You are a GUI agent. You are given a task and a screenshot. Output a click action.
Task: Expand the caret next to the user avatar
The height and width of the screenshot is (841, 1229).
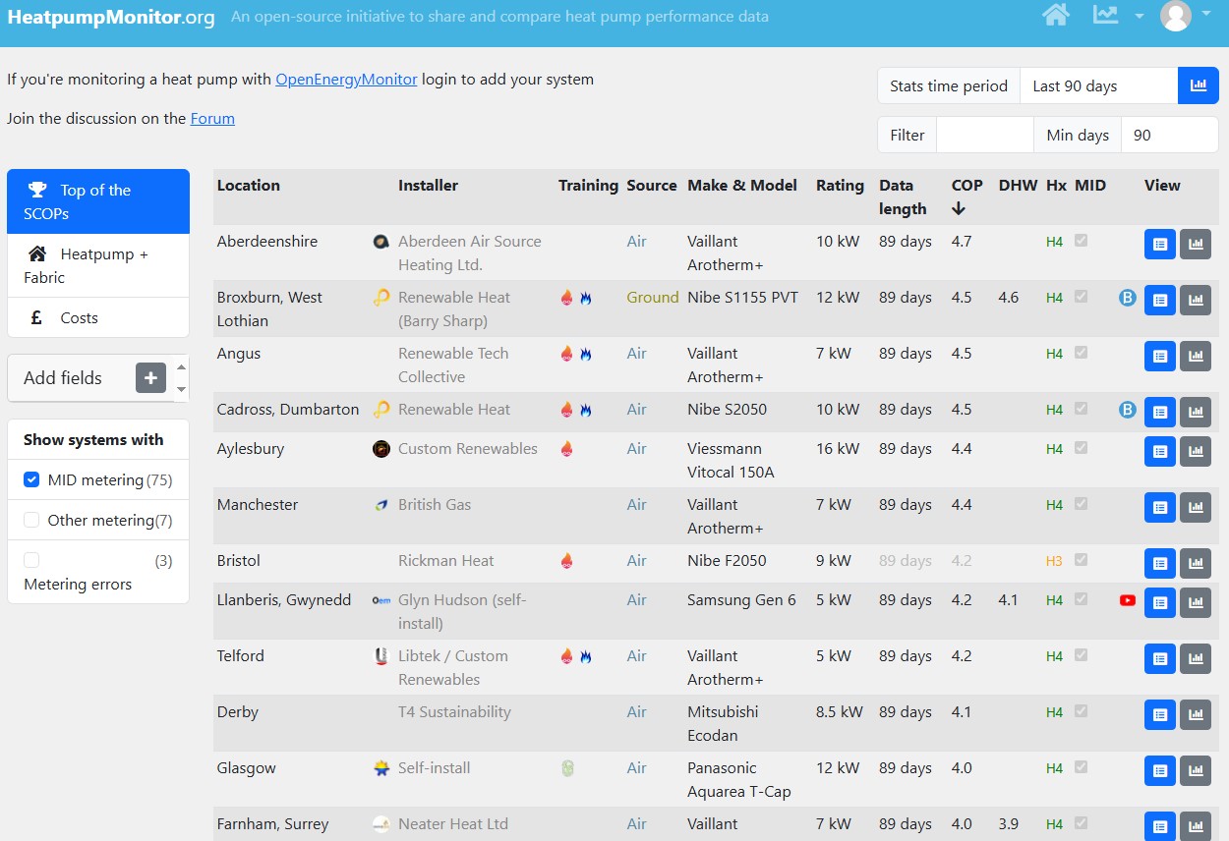coord(1206,15)
